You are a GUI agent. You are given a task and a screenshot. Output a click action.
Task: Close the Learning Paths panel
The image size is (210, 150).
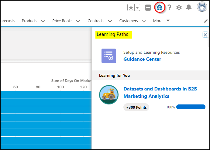(205, 35)
